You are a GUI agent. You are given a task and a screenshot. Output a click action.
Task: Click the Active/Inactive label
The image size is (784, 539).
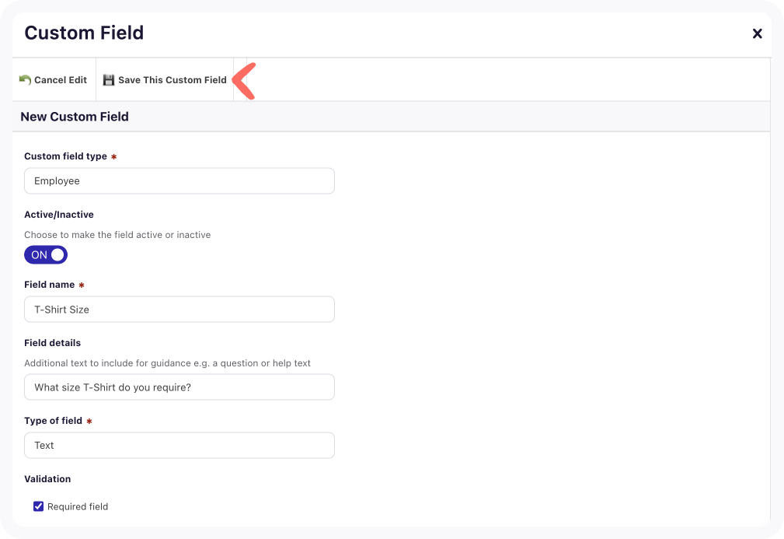click(x=59, y=215)
